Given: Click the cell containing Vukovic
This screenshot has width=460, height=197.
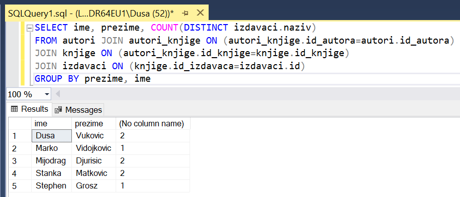Looking at the screenshot, I should coord(94,136).
